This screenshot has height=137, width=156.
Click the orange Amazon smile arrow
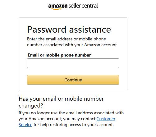coord(56,9)
